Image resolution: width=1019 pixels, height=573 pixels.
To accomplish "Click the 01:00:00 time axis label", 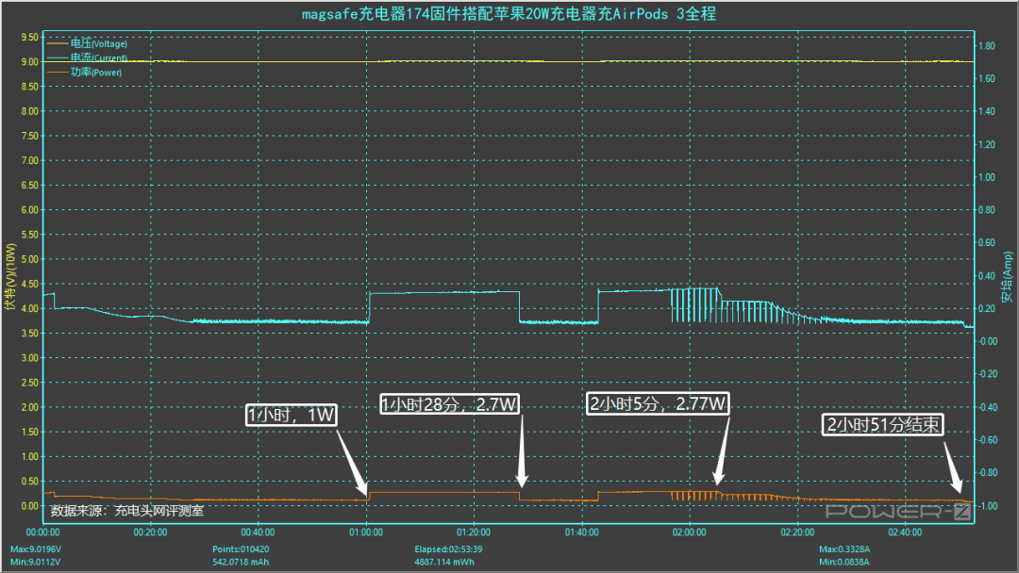I will (366, 532).
